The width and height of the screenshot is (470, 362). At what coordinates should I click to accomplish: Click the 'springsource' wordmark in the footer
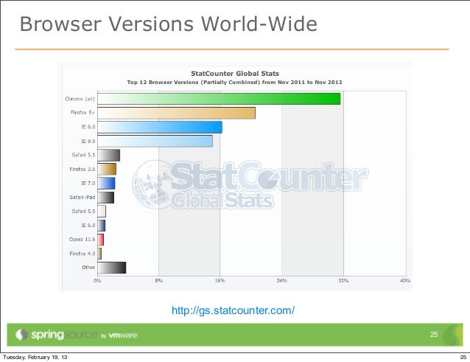point(64,335)
